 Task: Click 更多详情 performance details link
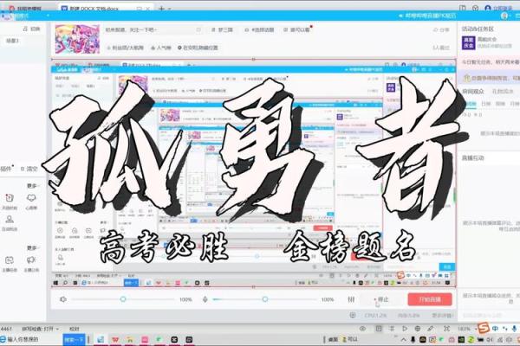442,315
